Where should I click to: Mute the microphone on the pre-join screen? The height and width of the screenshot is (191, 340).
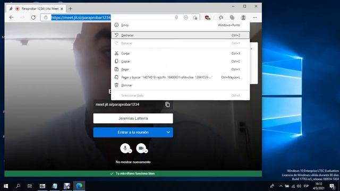[125, 148]
